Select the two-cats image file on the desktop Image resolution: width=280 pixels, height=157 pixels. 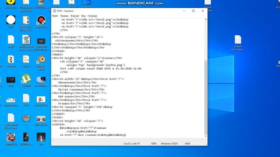pos(41,119)
